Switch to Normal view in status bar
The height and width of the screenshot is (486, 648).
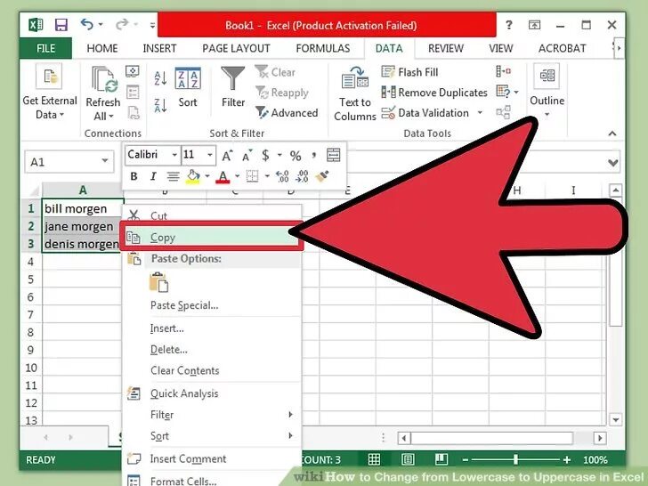pos(374,459)
